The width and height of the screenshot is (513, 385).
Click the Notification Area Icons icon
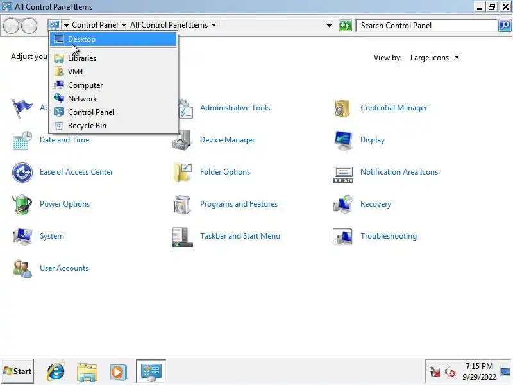(342, 175)
